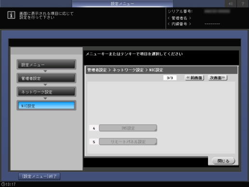Click the 設定メニュー title tab
The image size is (249, 187).
coord(122,3)
